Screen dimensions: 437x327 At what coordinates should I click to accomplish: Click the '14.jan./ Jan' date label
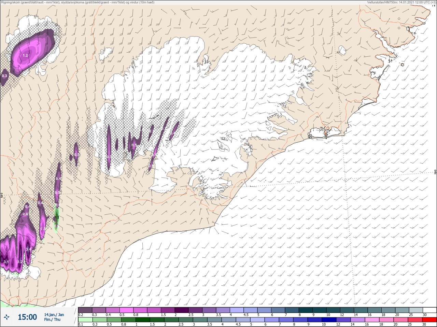(x=54, y=315)
